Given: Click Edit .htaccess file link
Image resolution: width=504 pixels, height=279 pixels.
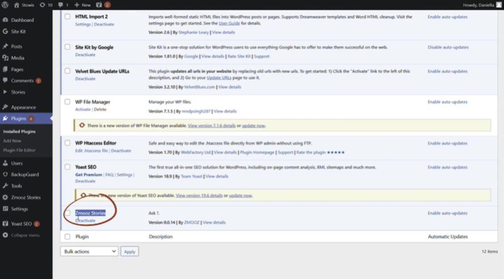Looking at the screenshot, I should (92, 151).
